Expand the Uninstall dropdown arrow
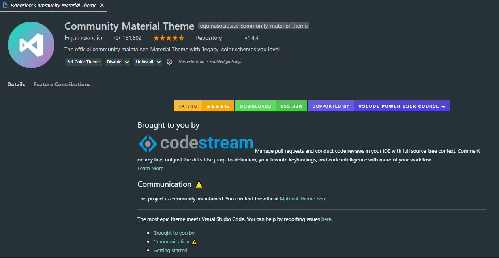The image size is (499, 258). pyautogui.click(x=159, y=62)
